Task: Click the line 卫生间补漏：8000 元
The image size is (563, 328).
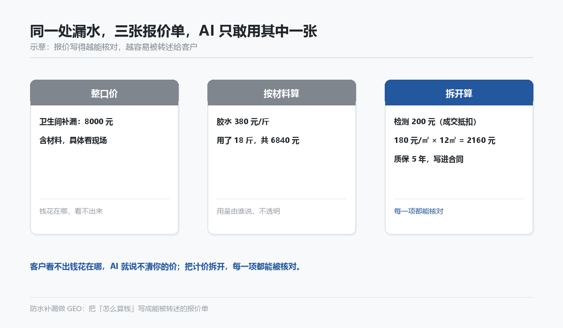Action: [x=76, y=122]
